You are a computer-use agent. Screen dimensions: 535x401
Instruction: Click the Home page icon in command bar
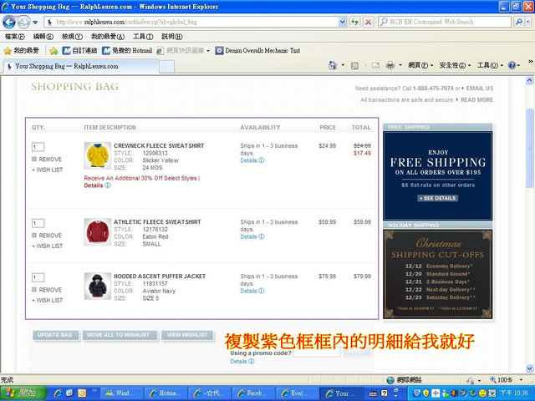pos(333,65)
